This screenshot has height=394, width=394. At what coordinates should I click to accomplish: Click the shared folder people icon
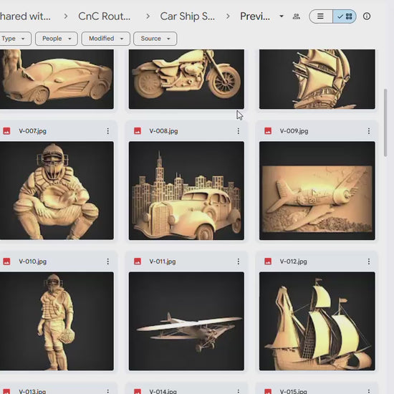point(297,16)
